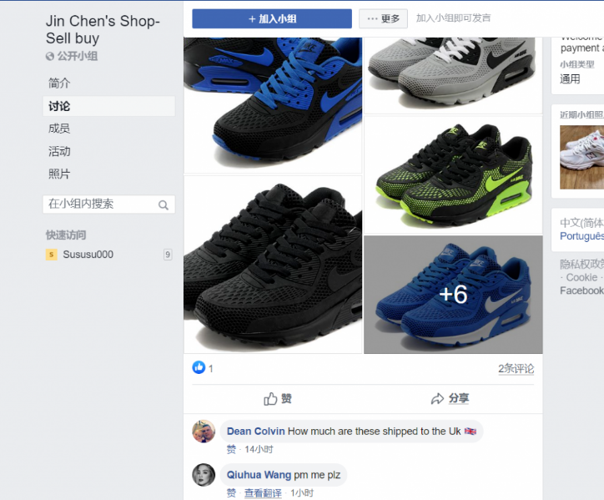Open the 2条评论 comments link
The width and height of the screenshot is (604, 500).
click(x=516, y=369)
